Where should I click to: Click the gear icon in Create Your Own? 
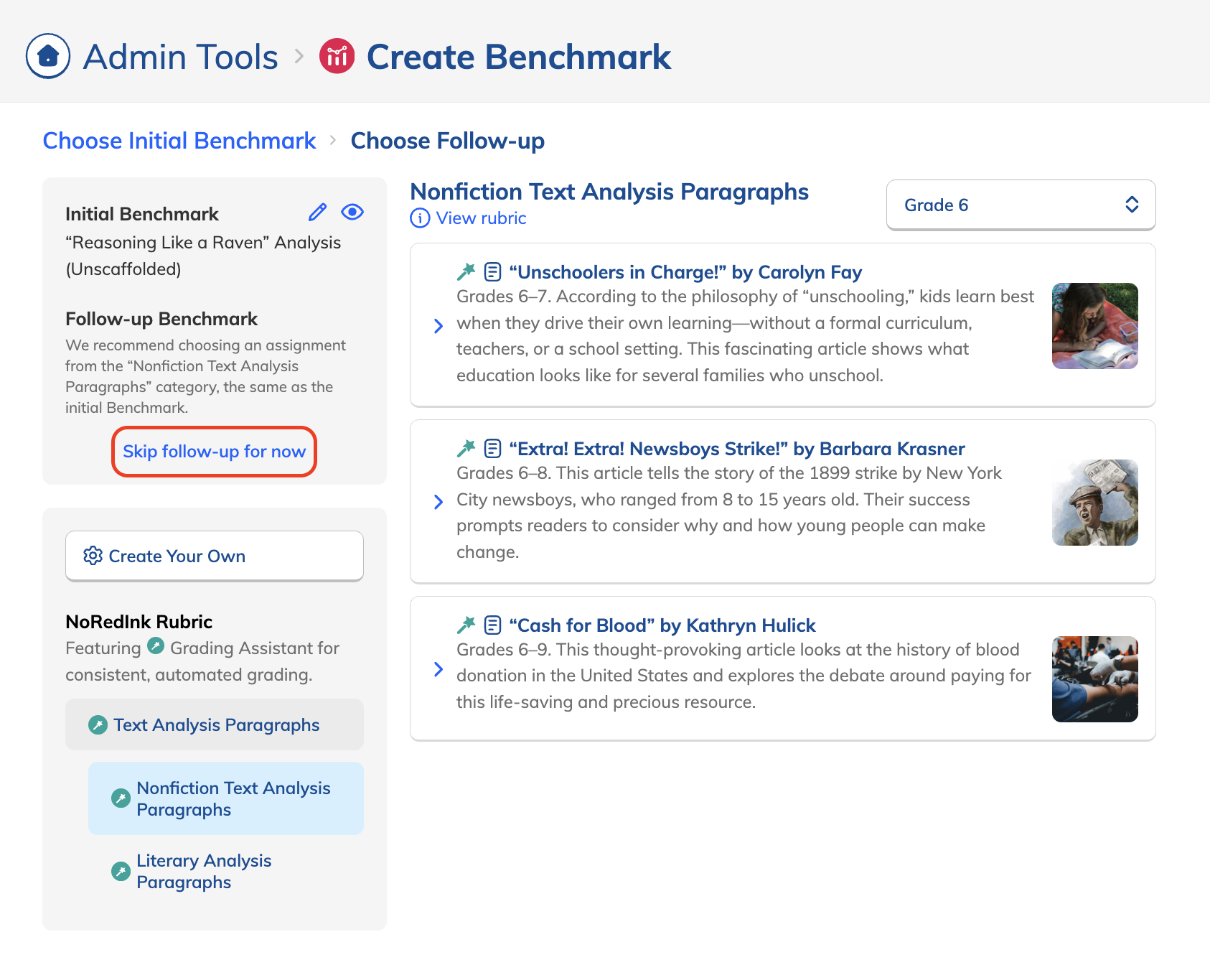(93, 556)
